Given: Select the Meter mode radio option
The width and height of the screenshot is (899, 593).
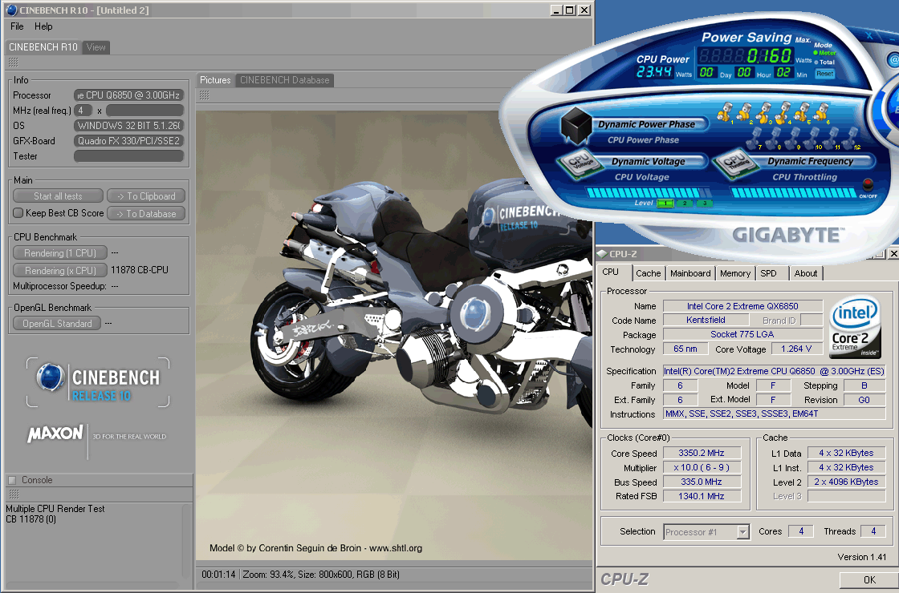Looking at the screenshot, I should click(x=816, y=54).
